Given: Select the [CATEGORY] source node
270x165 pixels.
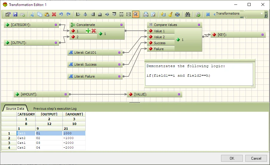Looking at the screenshot, I should click(31, 25).
